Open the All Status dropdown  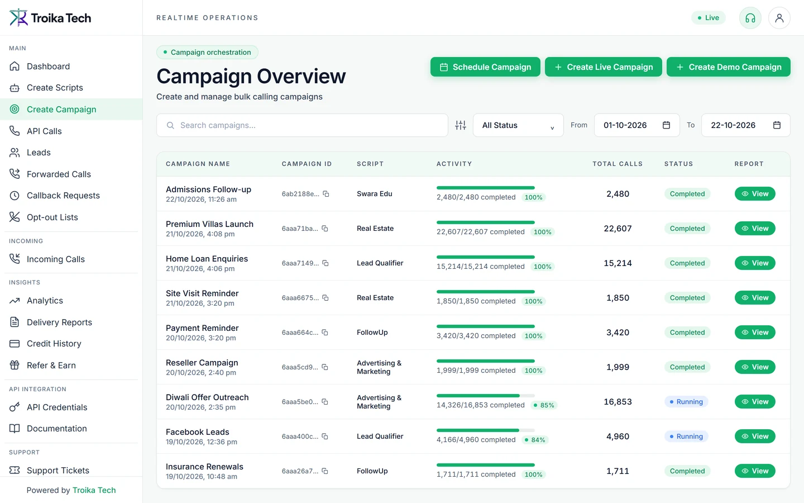pyautogui.click(x=519, y=125)
